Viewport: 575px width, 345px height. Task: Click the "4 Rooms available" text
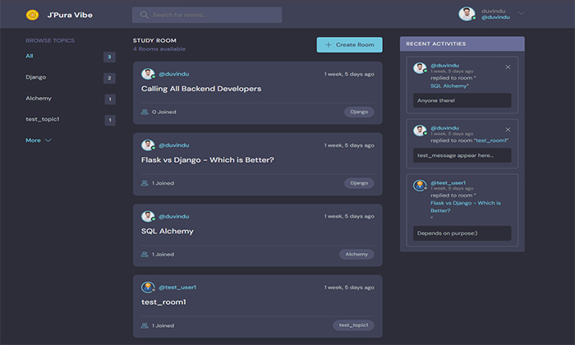[x=159, y=48]
